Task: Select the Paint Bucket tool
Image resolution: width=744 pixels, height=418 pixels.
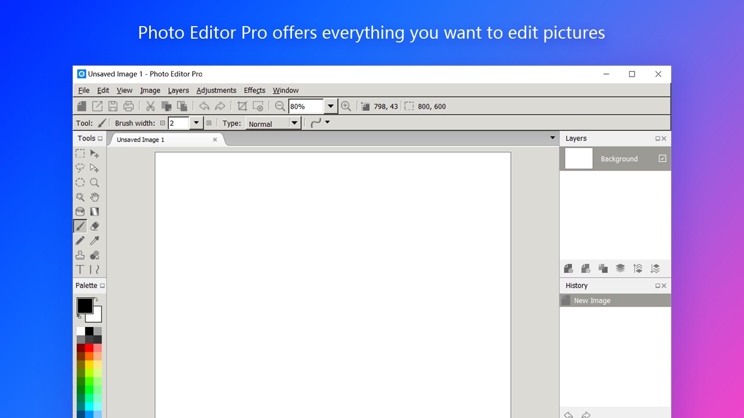Action: tap(80, 212)
